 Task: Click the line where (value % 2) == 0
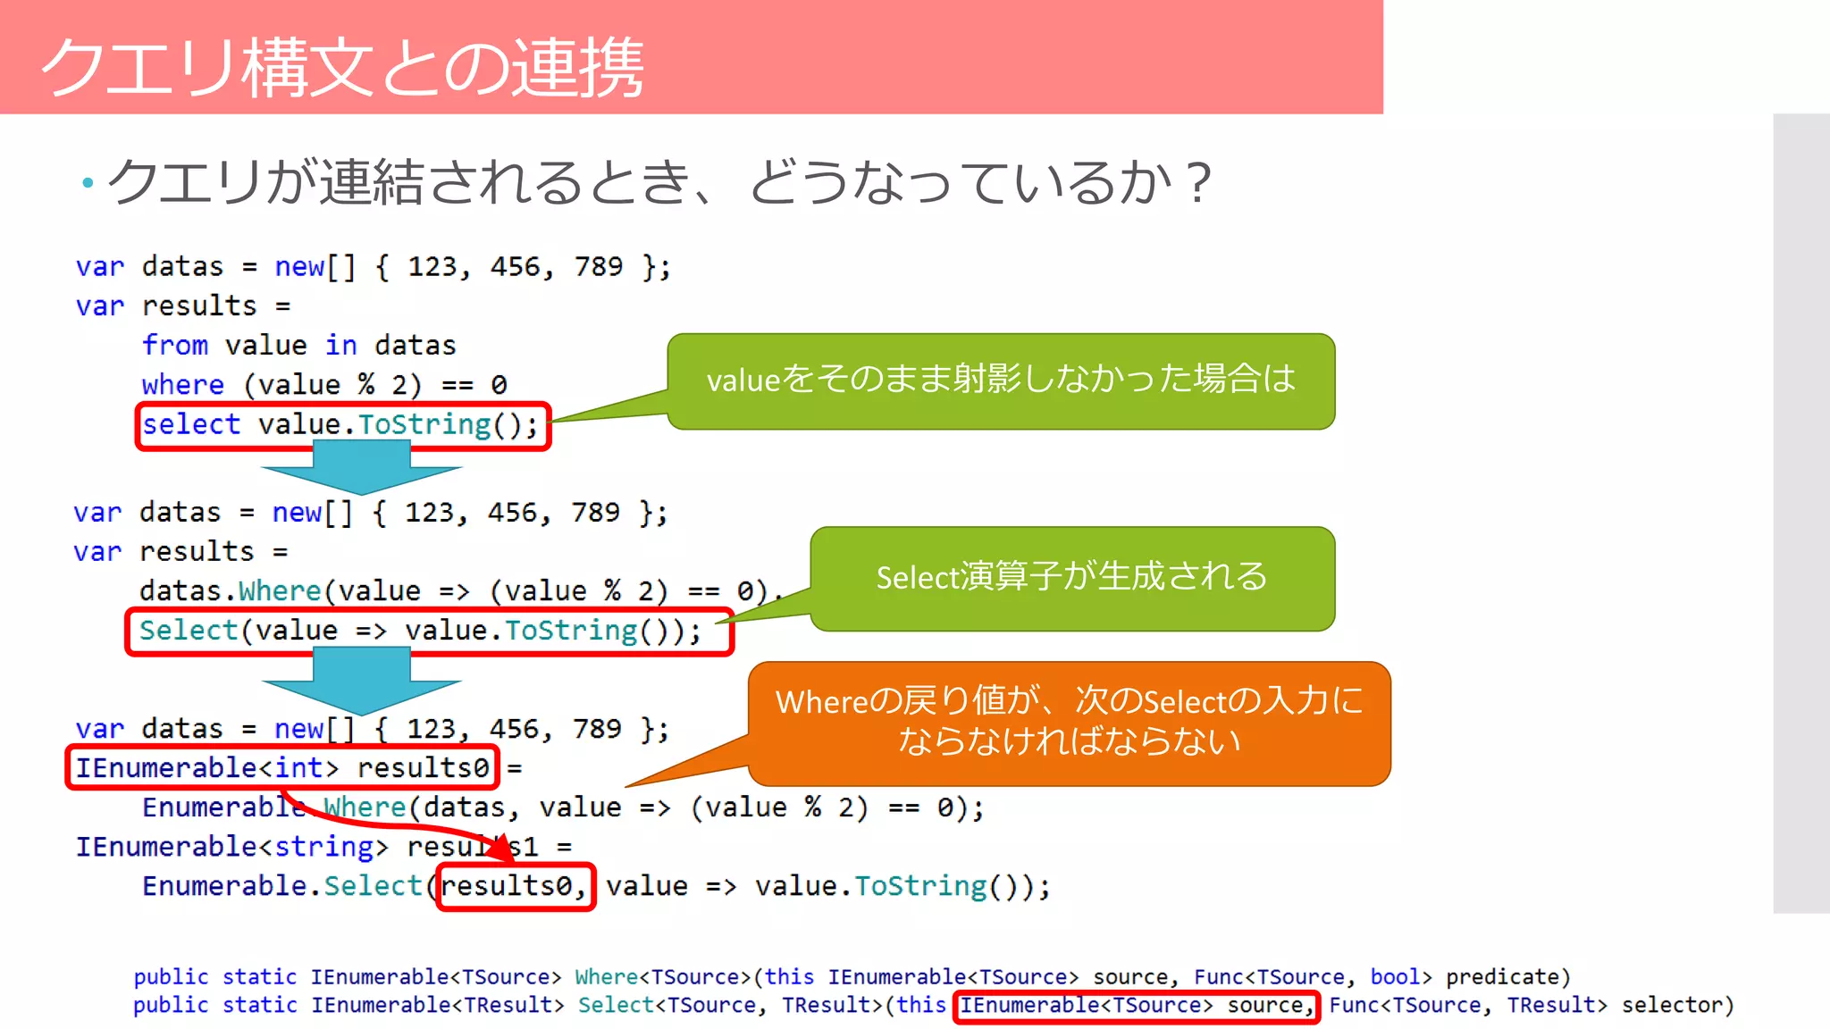(x=324, y=385)
